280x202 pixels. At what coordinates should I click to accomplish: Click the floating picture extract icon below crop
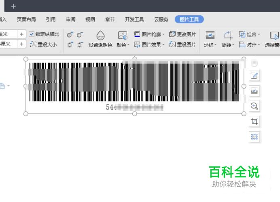pyautogui.click(x=254, y=137)
